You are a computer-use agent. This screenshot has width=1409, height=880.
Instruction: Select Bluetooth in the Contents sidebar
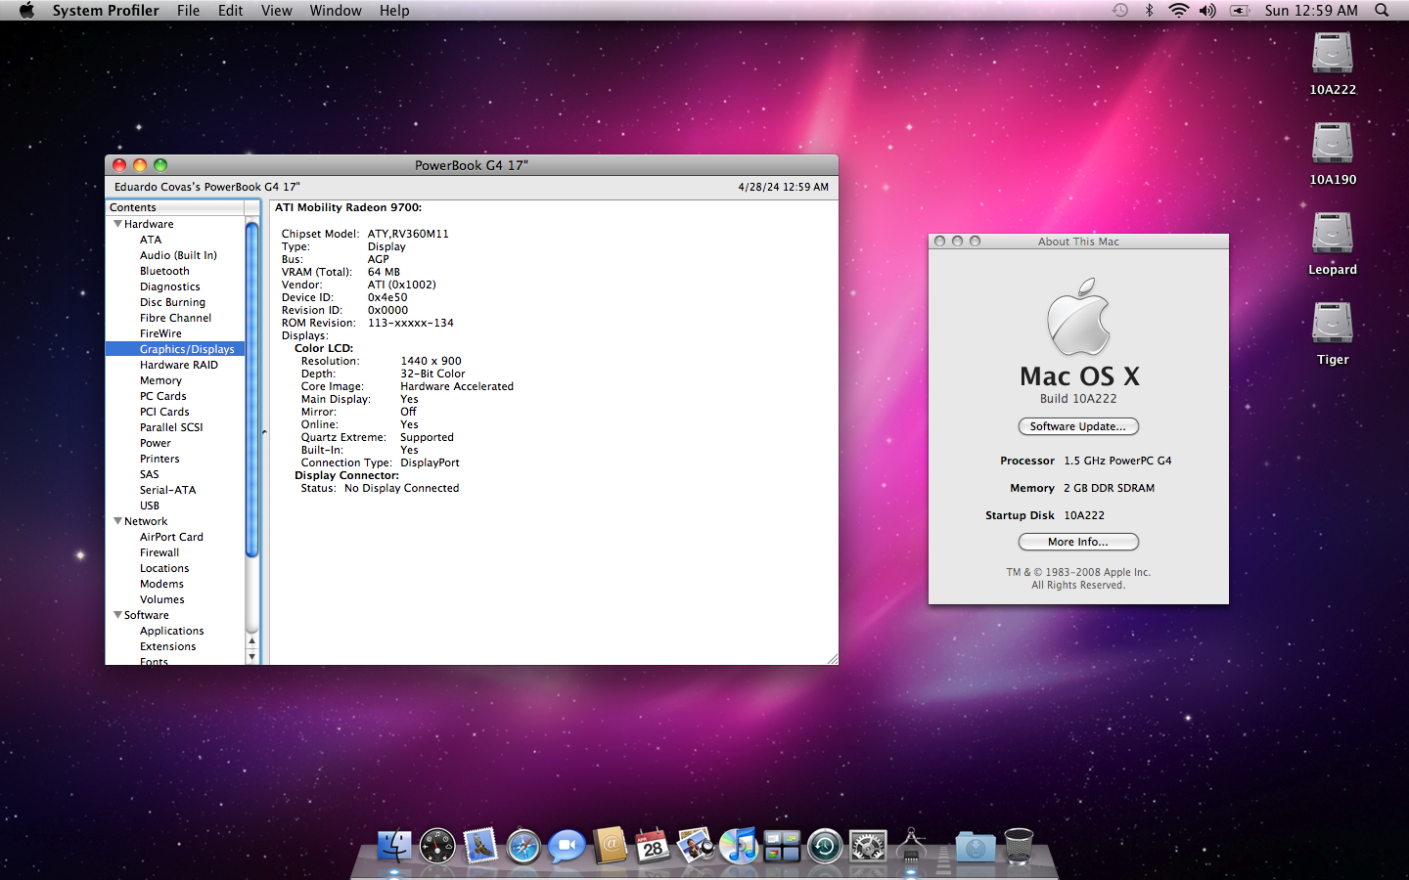coord(163,271)
